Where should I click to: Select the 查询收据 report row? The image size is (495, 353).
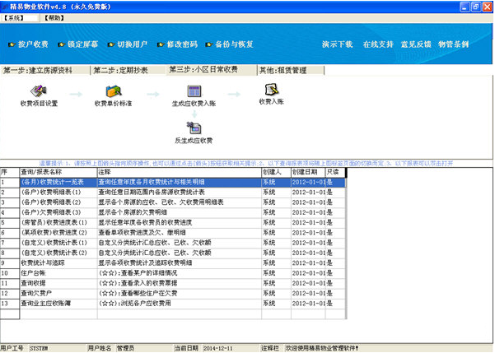tap(173, 283)
